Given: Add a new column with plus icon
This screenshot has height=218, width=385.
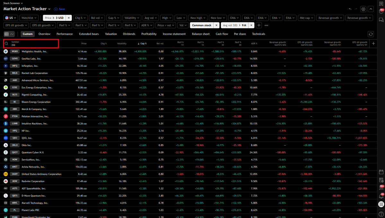Looking at the screenshot, I should [x=373, y=43].
